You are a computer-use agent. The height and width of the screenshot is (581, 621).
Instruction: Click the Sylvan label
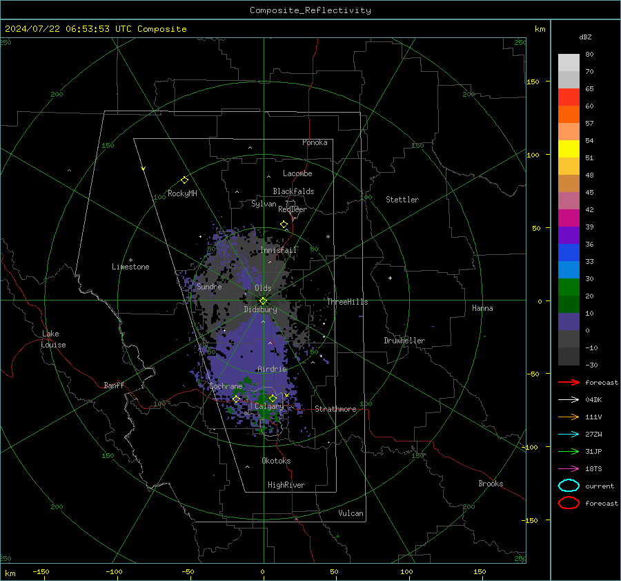click(264, 204)
